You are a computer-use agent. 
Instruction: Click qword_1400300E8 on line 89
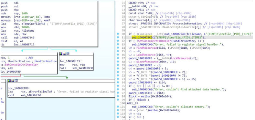tap(139, 65)
